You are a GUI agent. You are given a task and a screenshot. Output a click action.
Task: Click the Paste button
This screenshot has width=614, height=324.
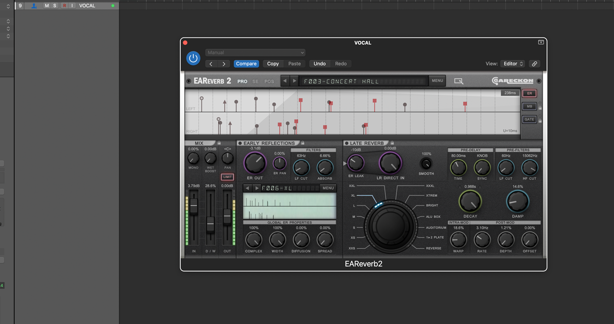click(295, 64)
